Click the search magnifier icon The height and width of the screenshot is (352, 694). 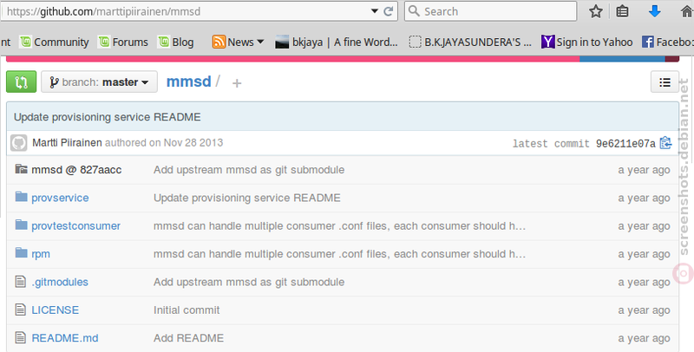(x=414, y=11)
